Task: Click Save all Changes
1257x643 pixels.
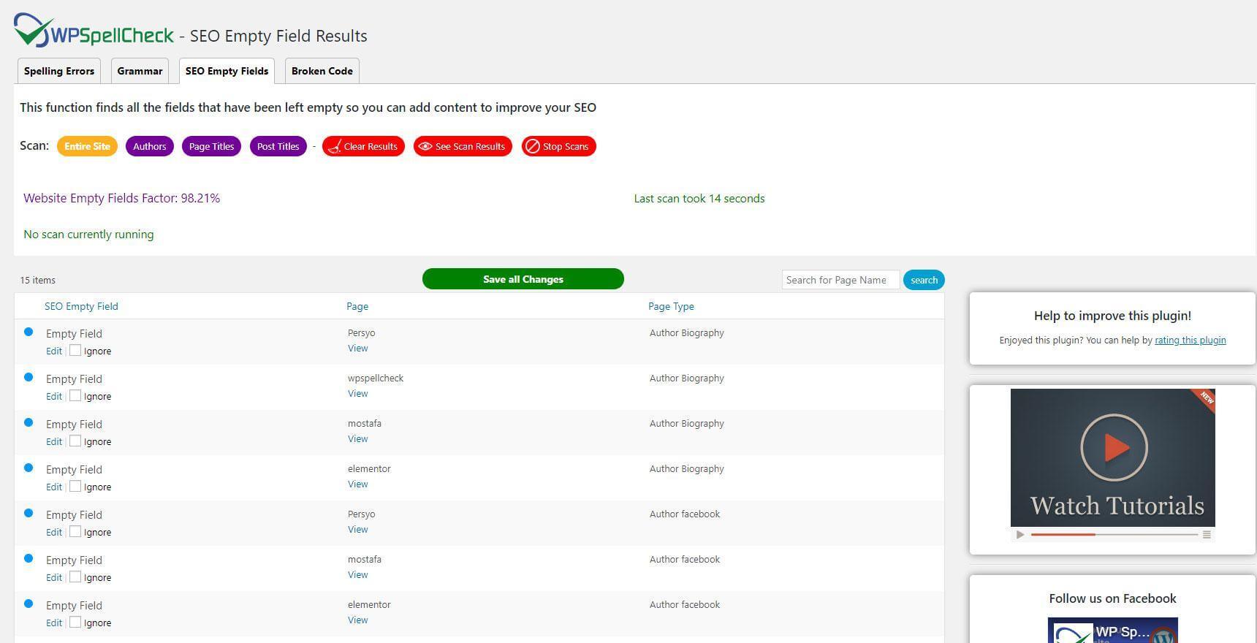Action: pyautogui.click(x=523, y=279)
